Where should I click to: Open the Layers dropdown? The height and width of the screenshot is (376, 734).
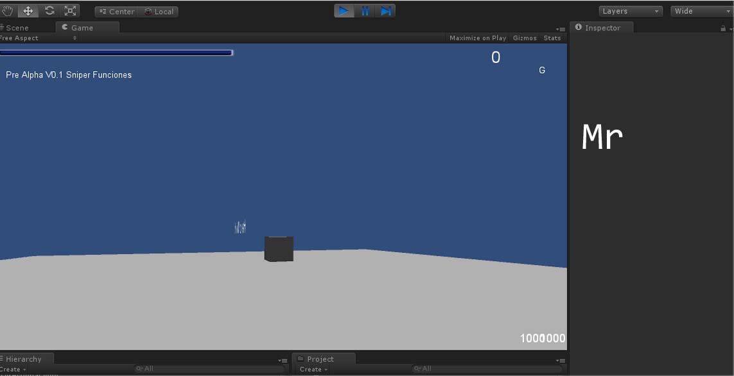coord(630,11)
